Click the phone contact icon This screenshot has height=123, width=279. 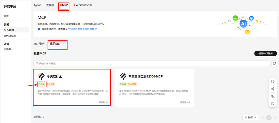273,96
